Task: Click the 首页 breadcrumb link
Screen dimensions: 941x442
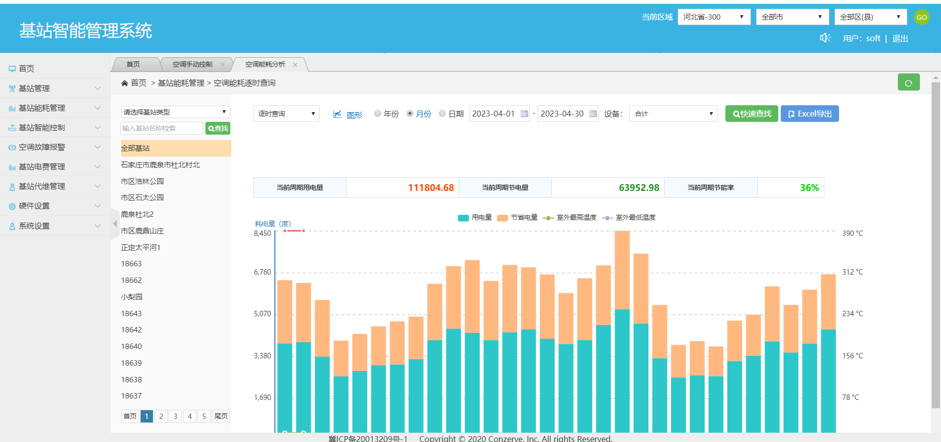Action: point(139,83)
